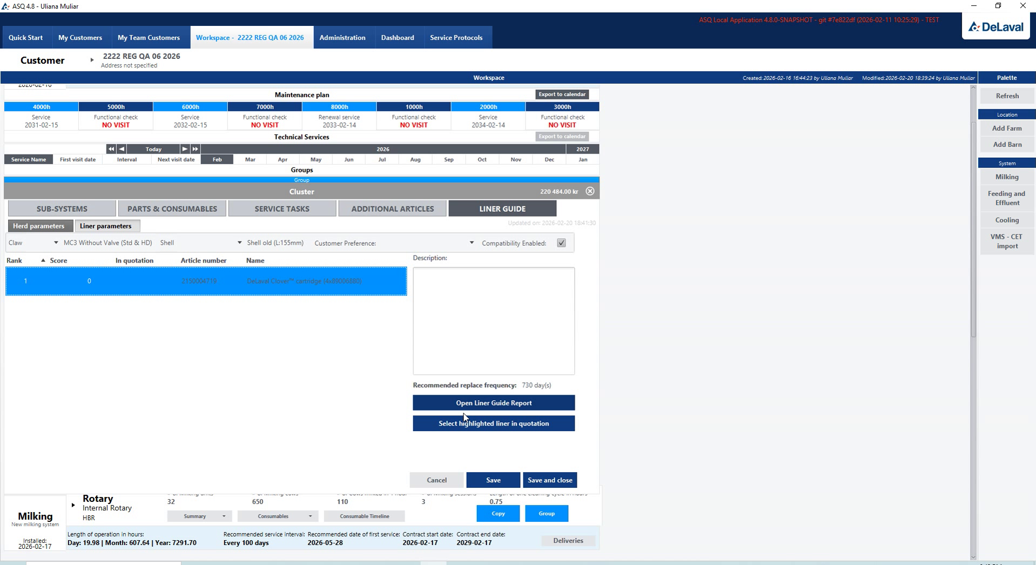
Task: Open the Claw dropdown
Action: (x=33, y=243)
